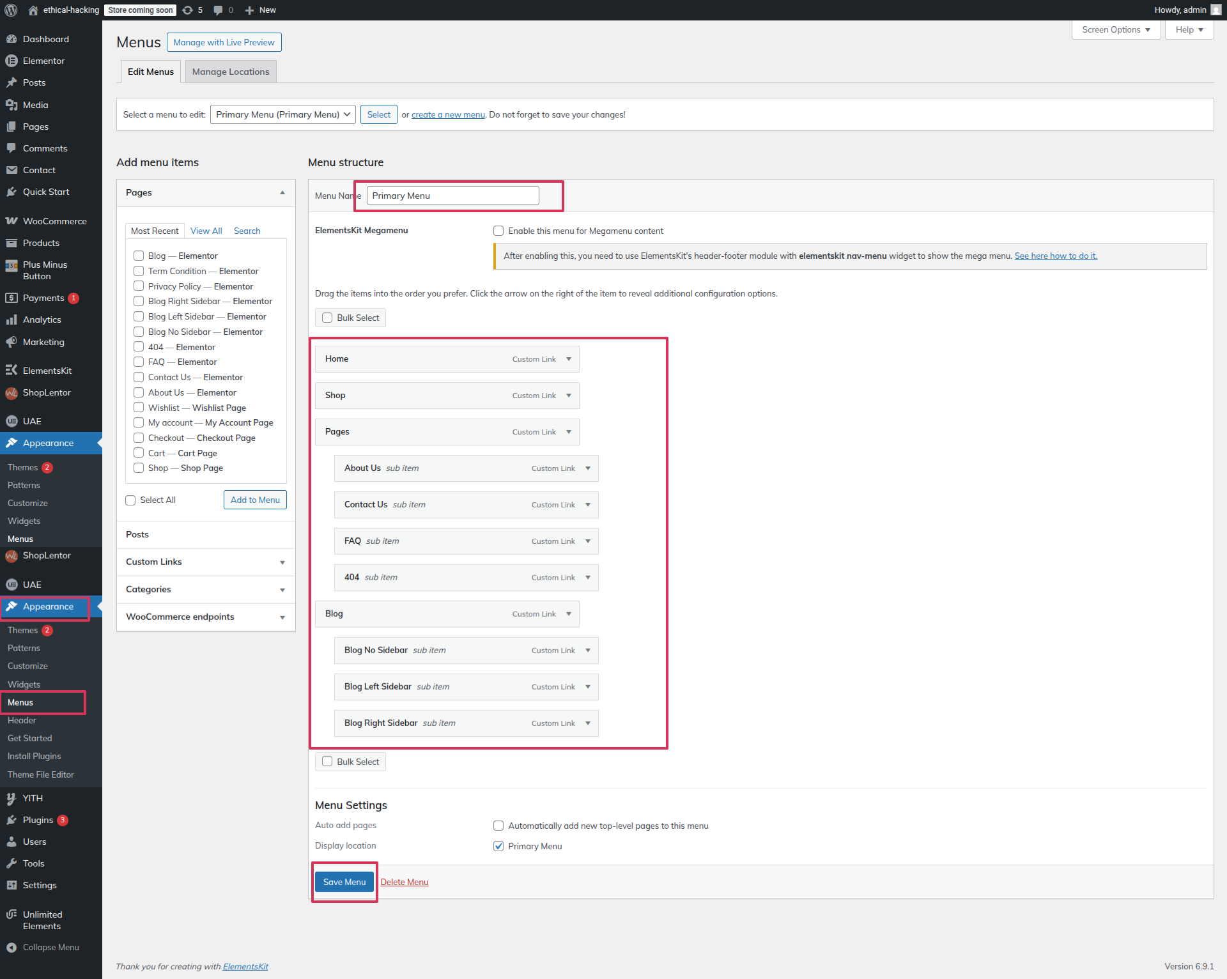This screenshot has width=1227, height=979.
Task: Open the updates icon in admin bar
Action: 188,10
